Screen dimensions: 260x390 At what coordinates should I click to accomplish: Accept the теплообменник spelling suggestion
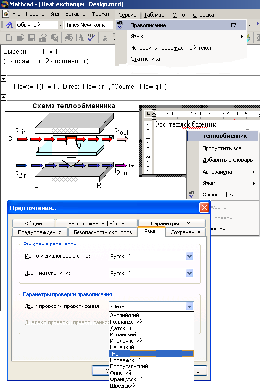[223, 136]
